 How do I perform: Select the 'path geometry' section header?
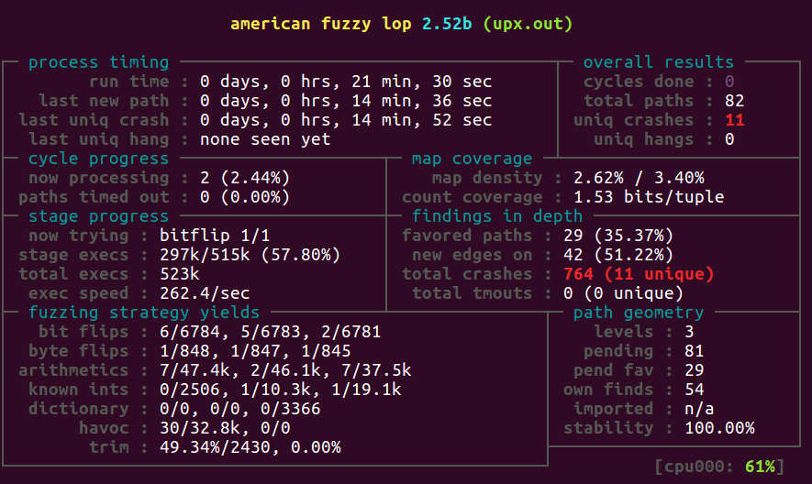pos(639,313)
